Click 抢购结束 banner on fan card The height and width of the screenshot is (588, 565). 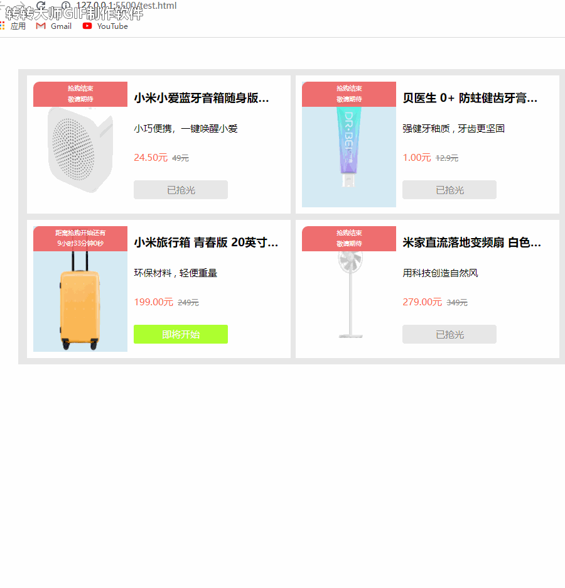point(349,239)
